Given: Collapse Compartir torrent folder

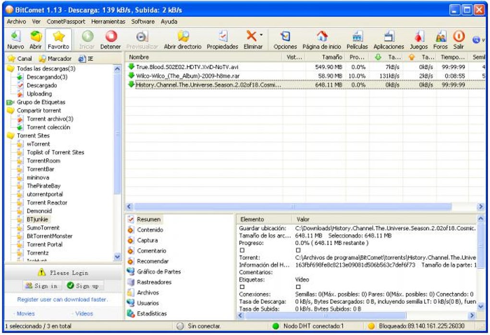Looking at the screenshot, I should (11, 111).
